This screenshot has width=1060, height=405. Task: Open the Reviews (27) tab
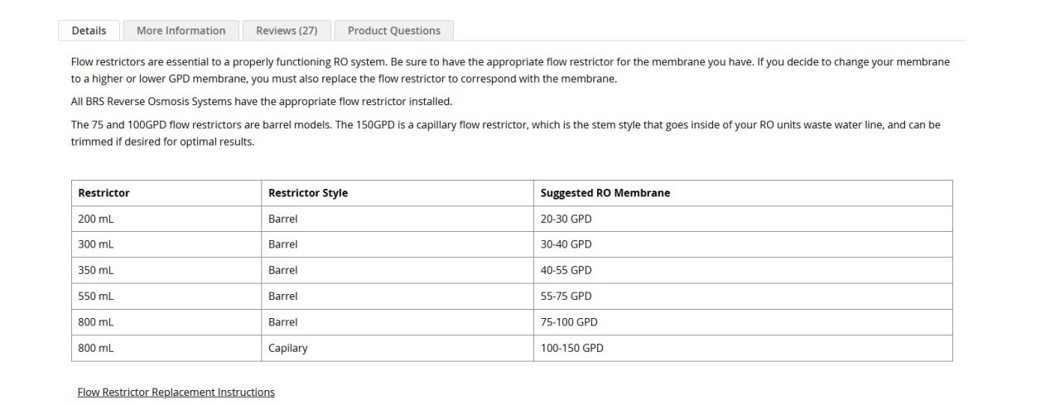point(287,31)
